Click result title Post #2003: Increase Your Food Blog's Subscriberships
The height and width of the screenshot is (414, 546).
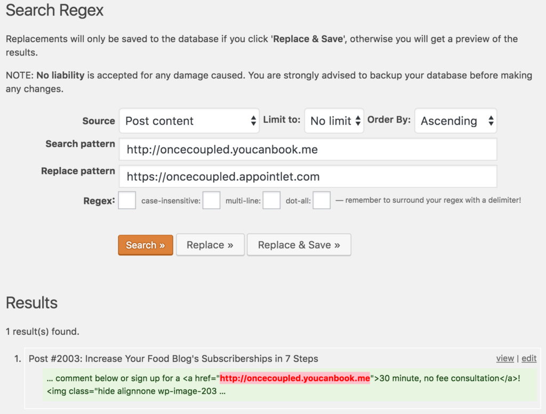[x=173, y=359]
